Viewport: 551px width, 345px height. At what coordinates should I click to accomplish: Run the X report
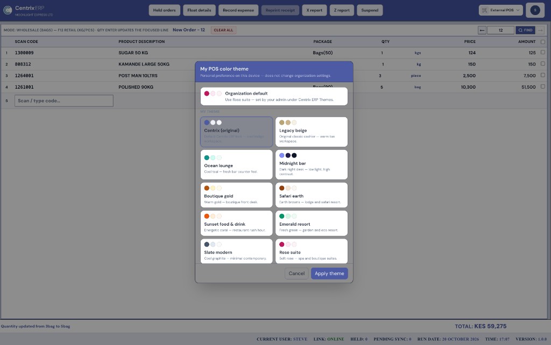314,10
